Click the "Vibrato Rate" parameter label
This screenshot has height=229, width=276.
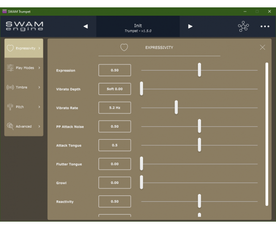pyautogui.click(x=67, y=108)
